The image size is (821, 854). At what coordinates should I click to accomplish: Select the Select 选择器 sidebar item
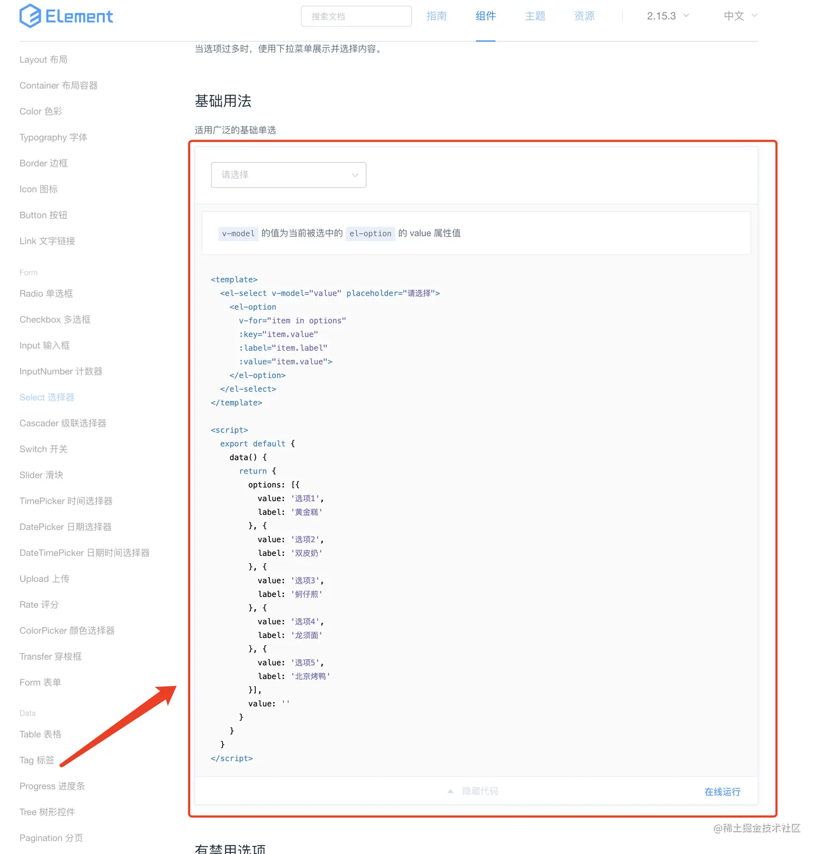tap(47, 397)
